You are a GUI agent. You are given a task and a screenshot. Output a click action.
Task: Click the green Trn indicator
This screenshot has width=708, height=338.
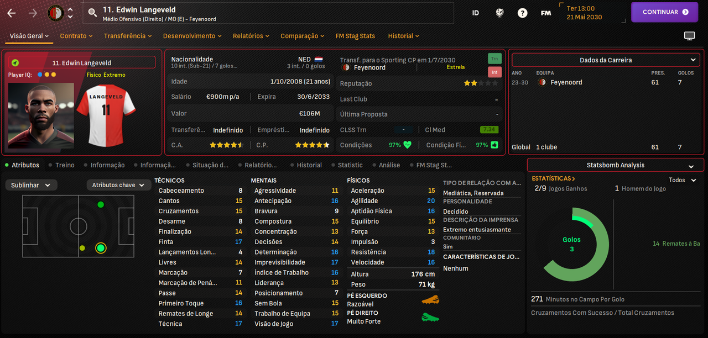tap(494, 59)
